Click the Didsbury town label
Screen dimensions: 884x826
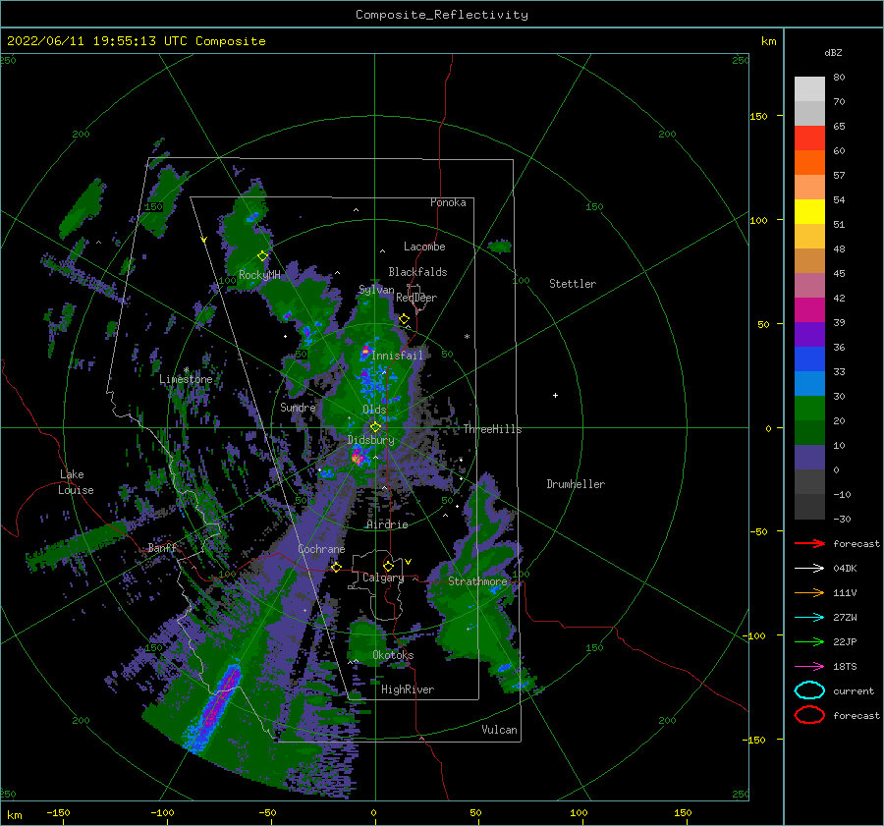click(371, 440)
